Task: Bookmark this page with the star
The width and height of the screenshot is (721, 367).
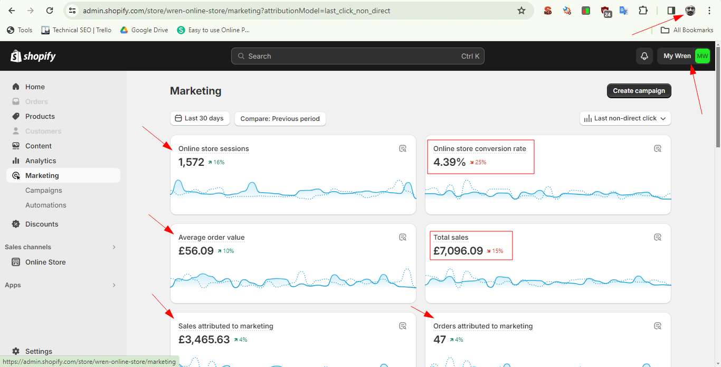Action: pos(521,11)
